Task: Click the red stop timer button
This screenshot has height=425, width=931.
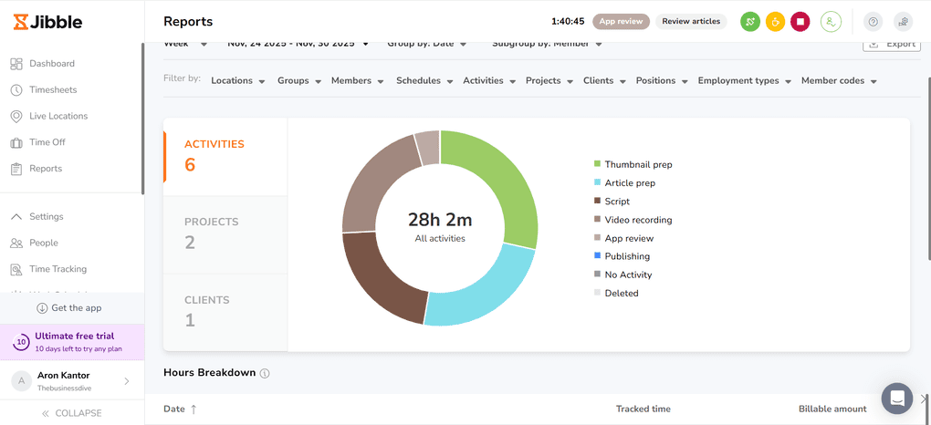Action: 800,22
